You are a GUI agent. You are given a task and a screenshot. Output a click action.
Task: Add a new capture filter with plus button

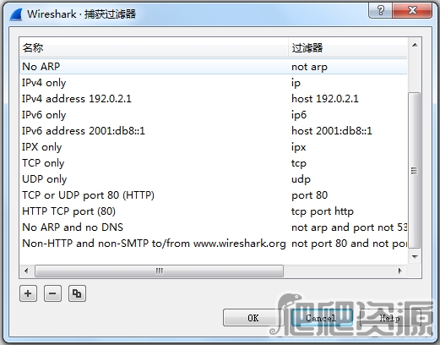click(28, 293)
